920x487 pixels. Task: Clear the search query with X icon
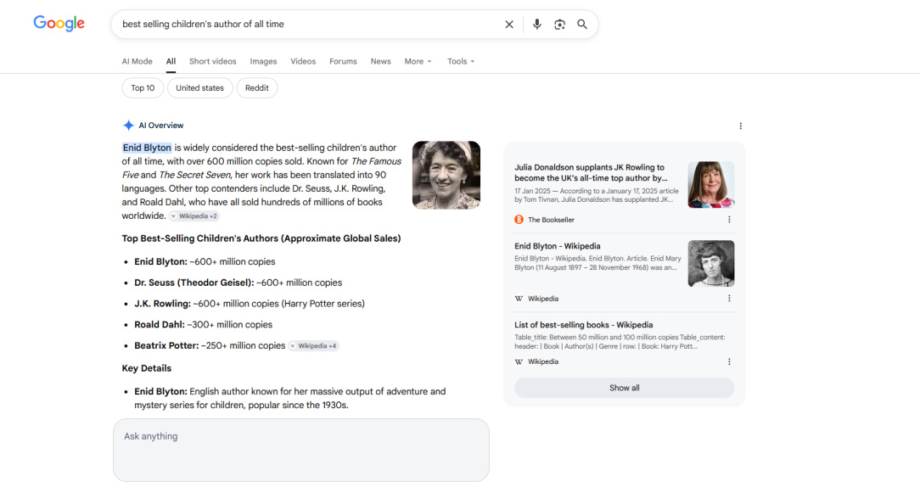(509, 24)
